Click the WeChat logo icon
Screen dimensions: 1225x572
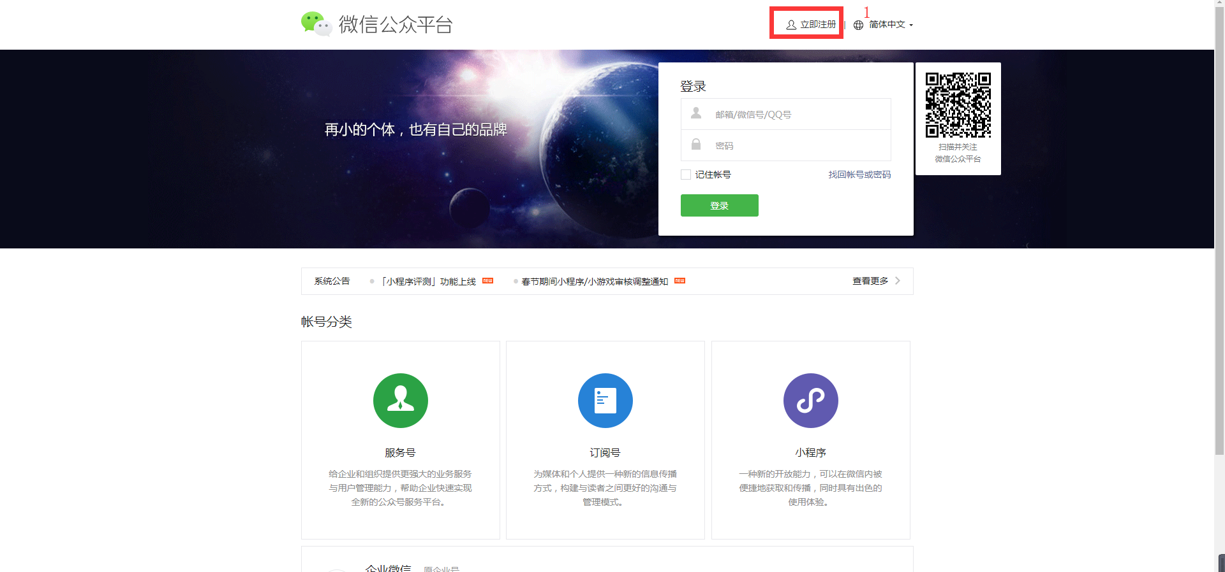click(x=316, y=24)
